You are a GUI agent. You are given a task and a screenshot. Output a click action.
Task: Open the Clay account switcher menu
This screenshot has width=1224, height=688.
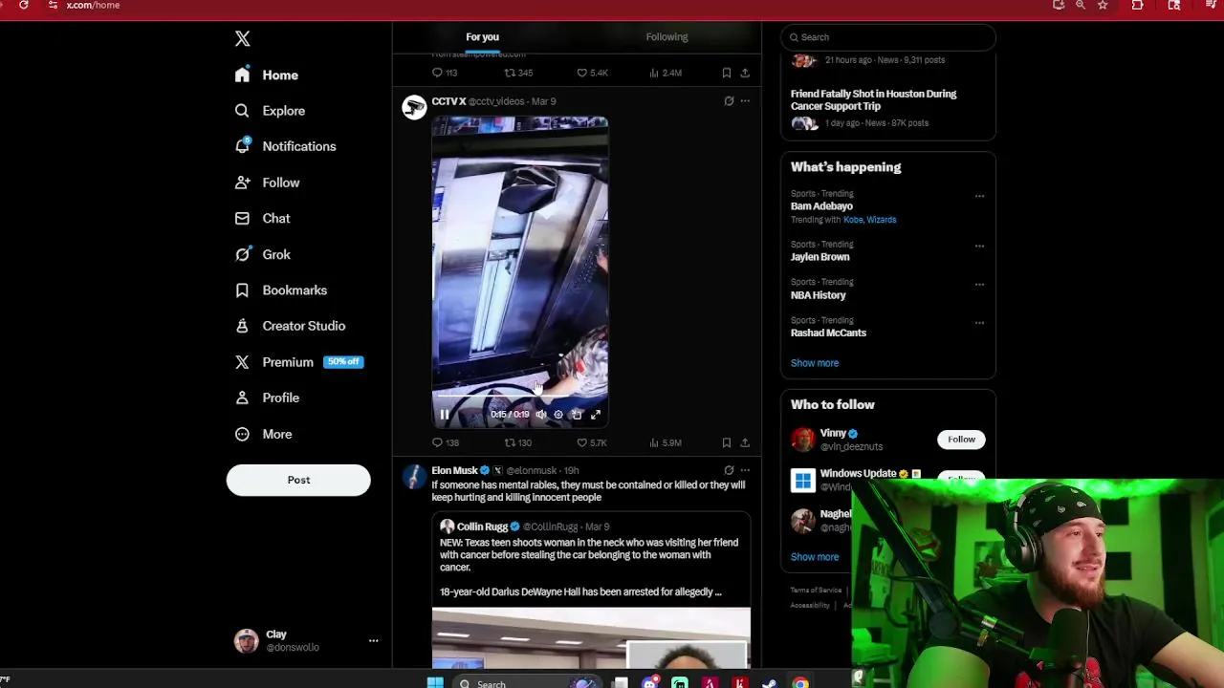(x=306, y=640)
